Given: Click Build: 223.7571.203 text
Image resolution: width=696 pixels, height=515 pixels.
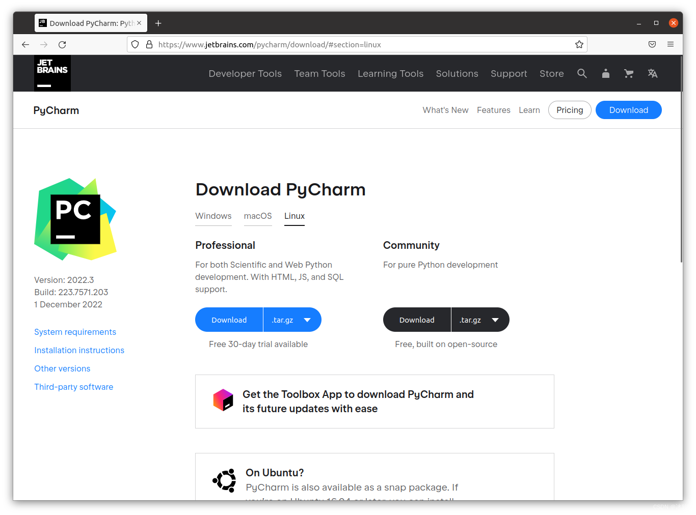Looking at the screenshot, I should click(x=71, y=292).
